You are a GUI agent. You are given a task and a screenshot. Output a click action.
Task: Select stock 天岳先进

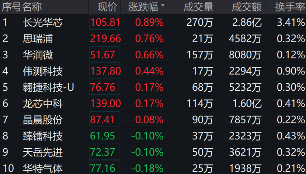[43, 152]
